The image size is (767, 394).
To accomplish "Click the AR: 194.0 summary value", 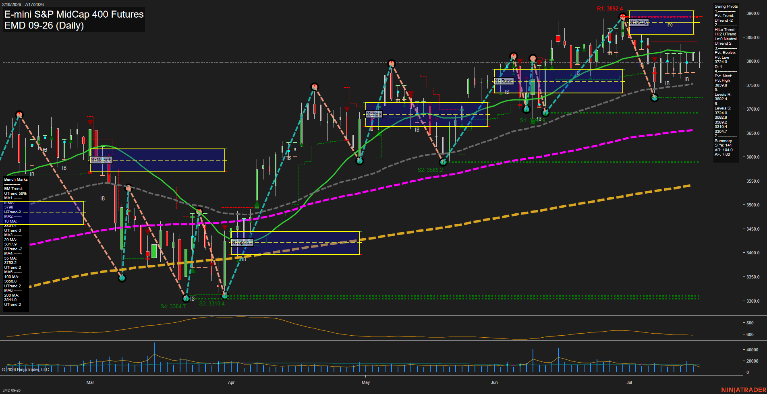I will [723, 150].
